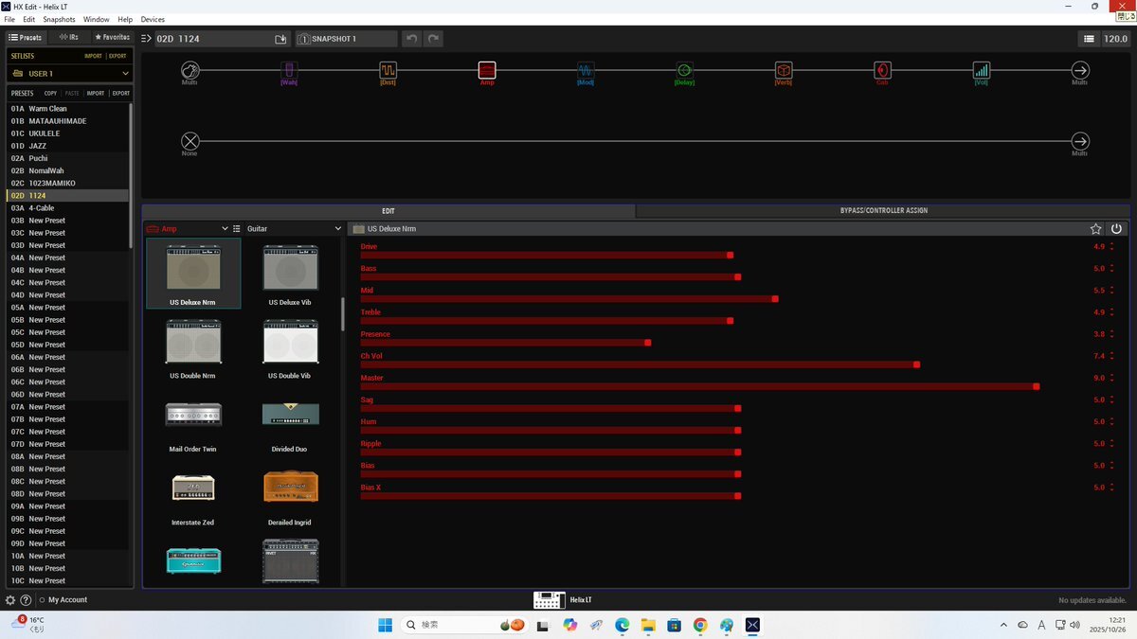This screenshot has height=639, width=1137.
Task: Click IMPORT button in Setlists header
Action: [93, 56]
